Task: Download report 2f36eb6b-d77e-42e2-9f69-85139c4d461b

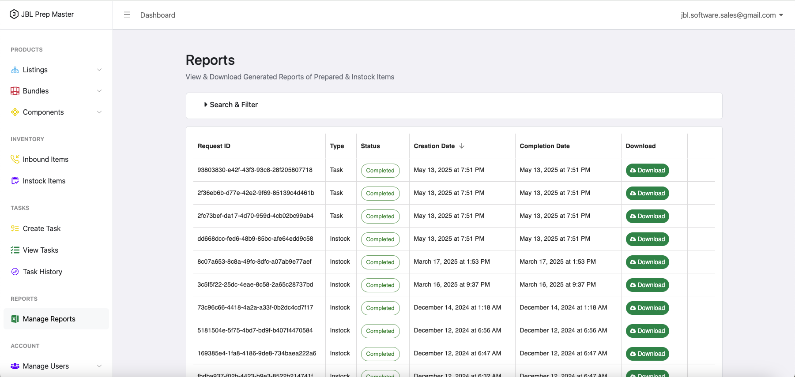Action: 647,193
